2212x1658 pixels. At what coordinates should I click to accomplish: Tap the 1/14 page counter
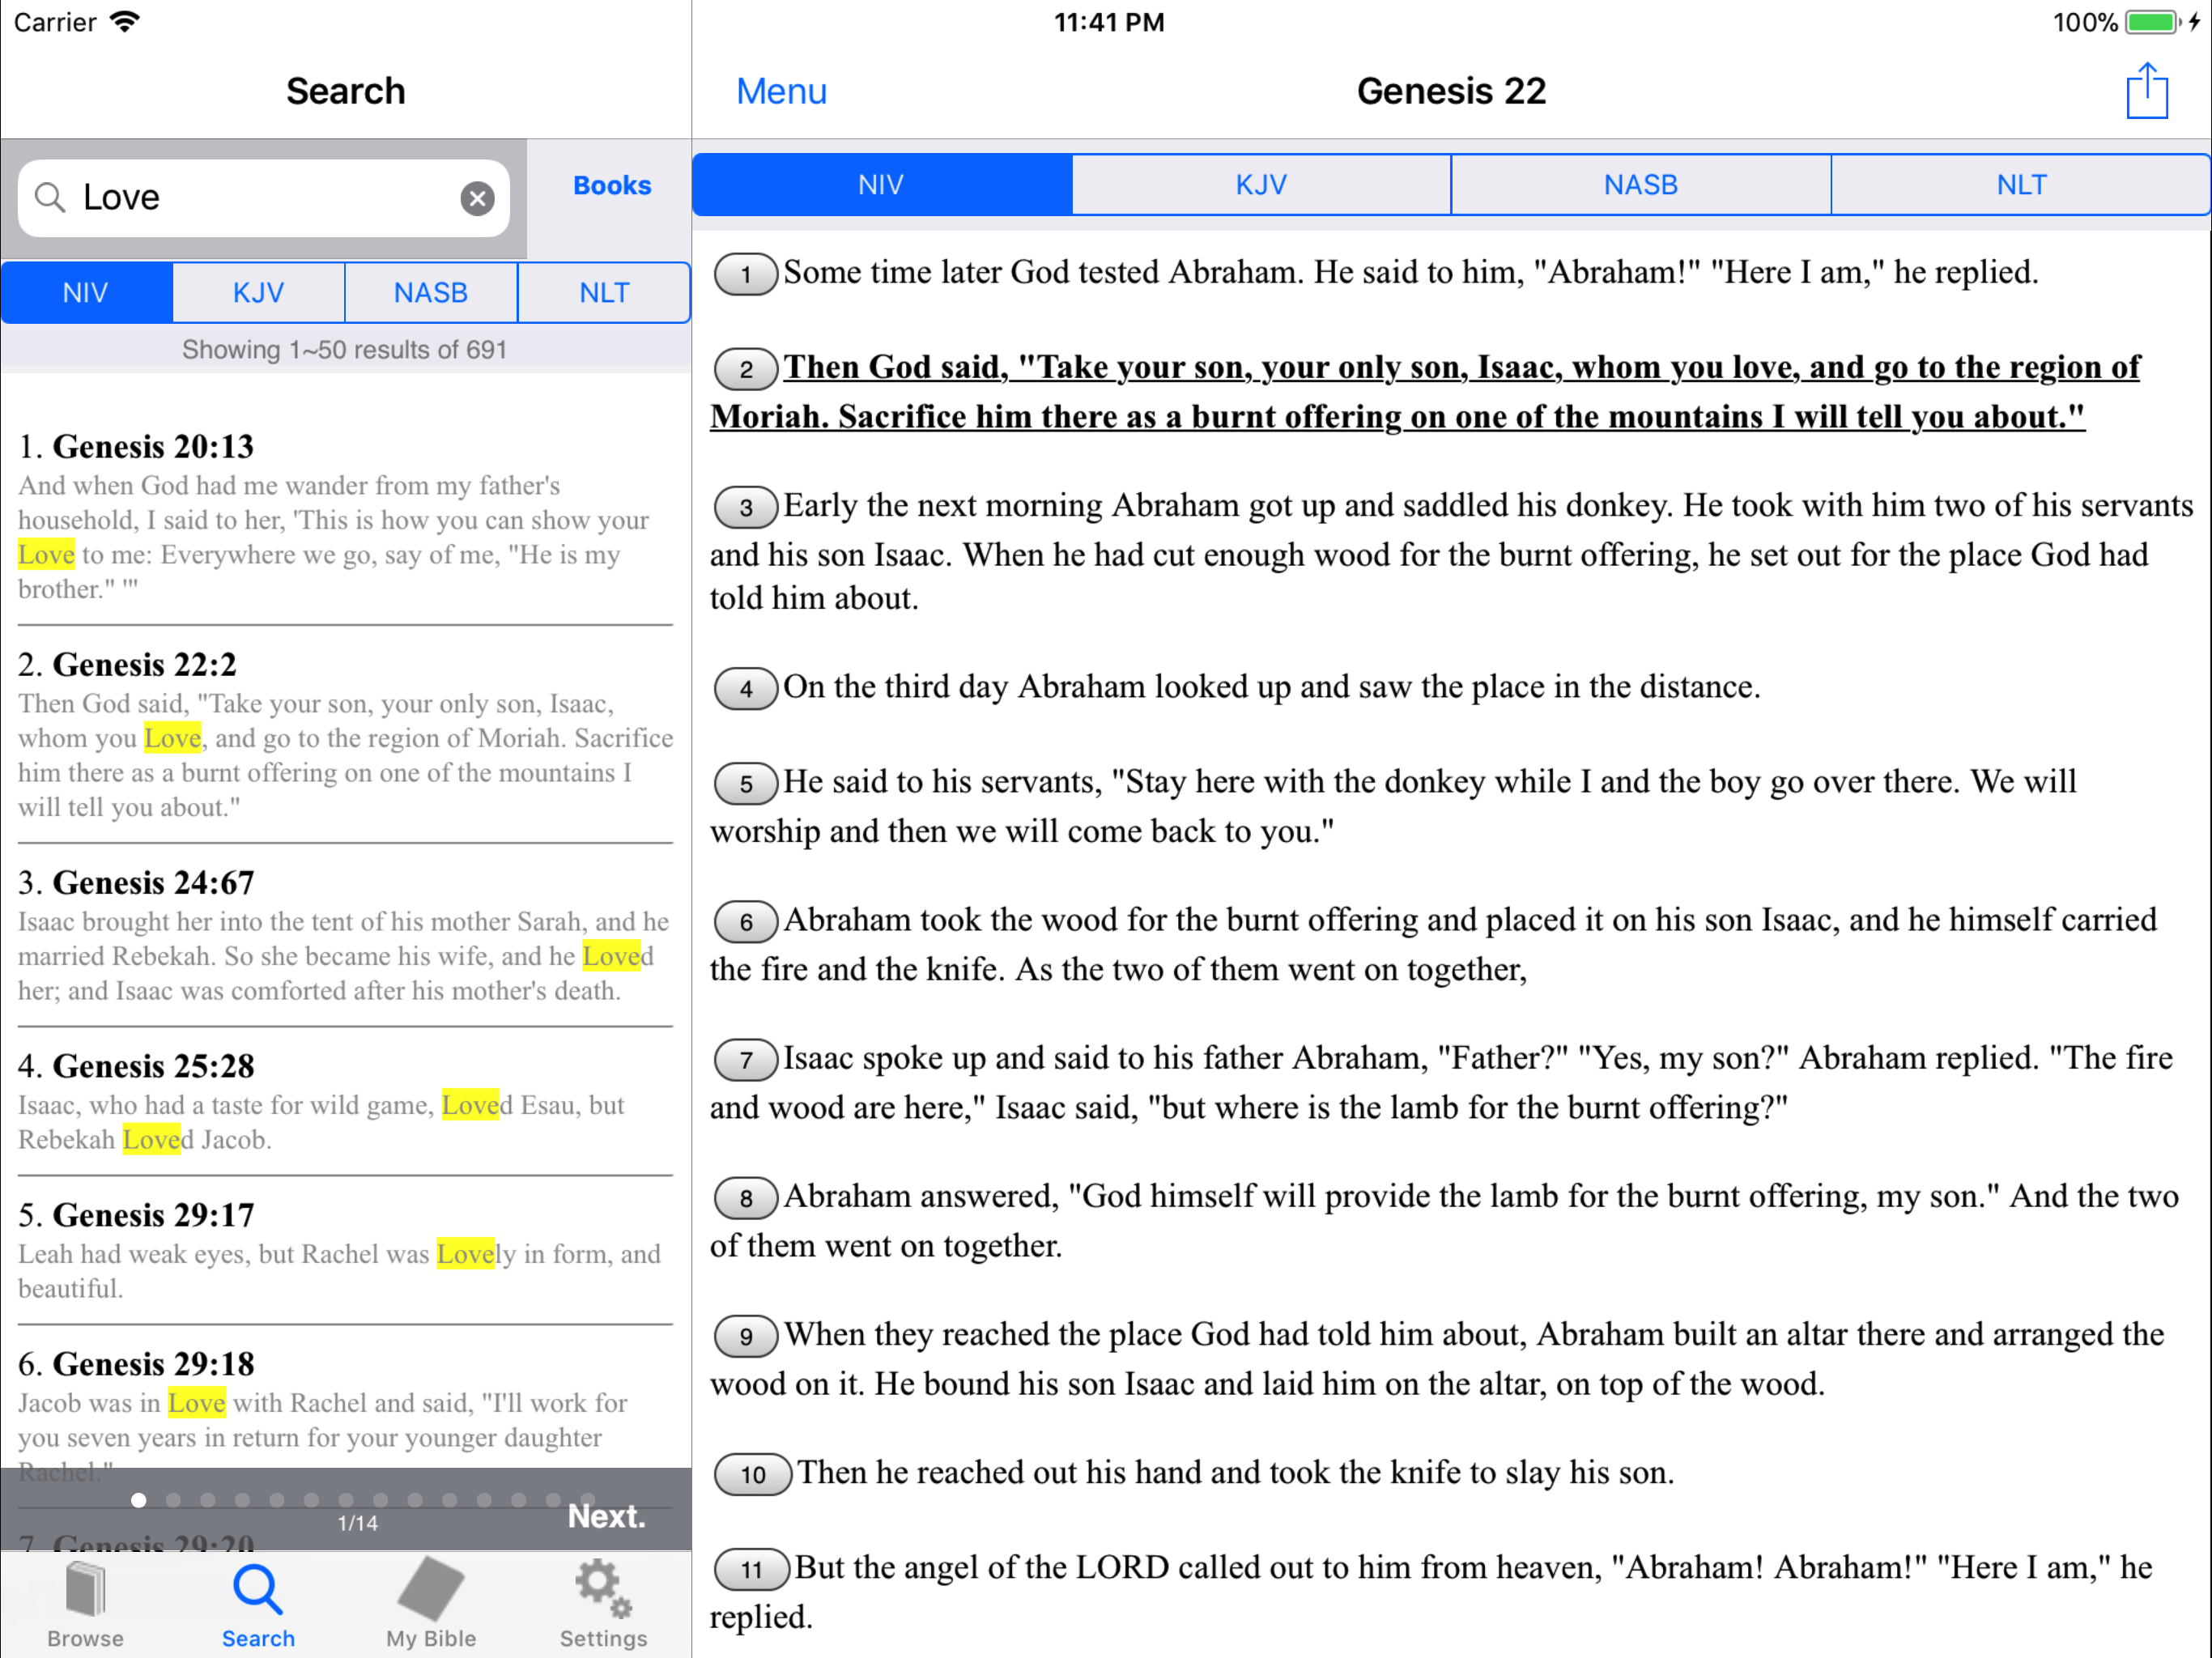point(358,1523)
